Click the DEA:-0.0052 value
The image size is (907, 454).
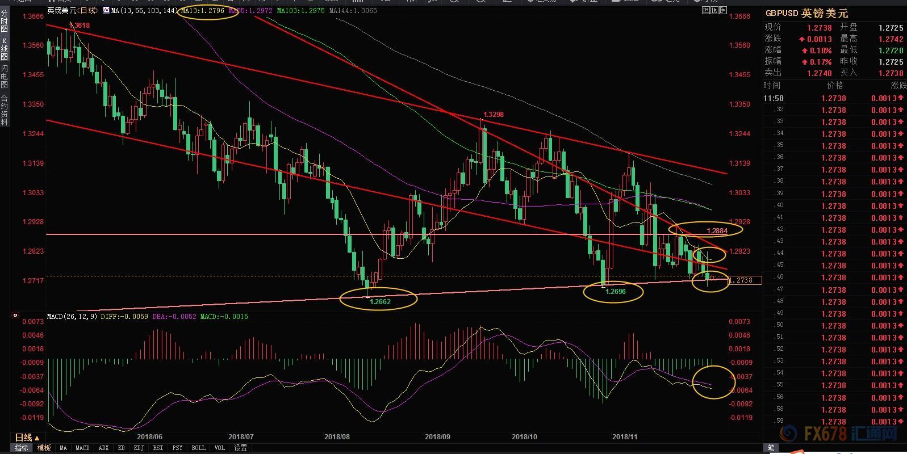[x=175, y=316]
